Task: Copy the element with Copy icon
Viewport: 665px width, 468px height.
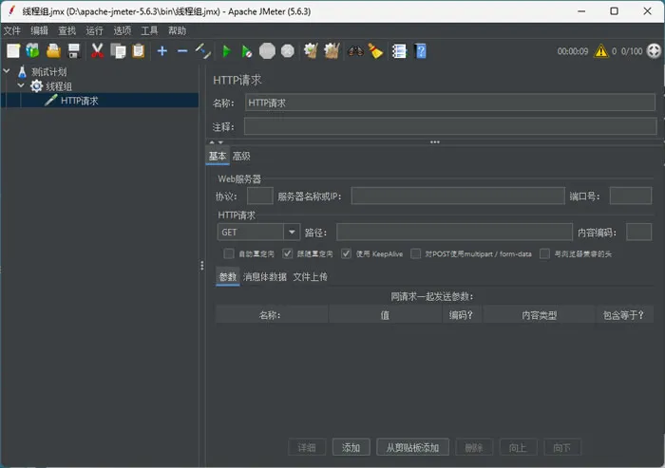Action: (118, 51)
